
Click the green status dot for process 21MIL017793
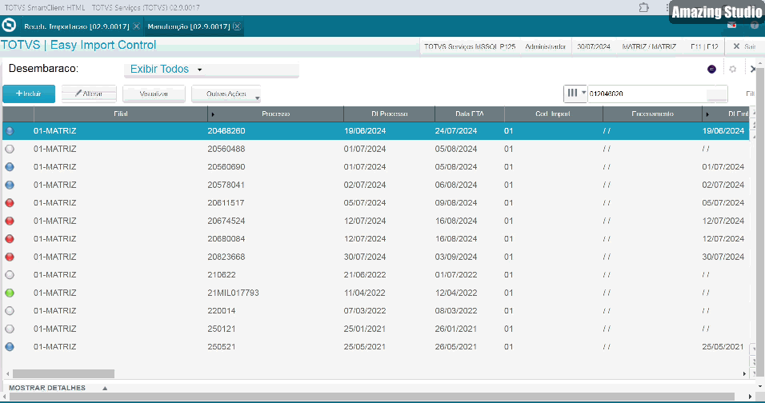pos(10,293)
